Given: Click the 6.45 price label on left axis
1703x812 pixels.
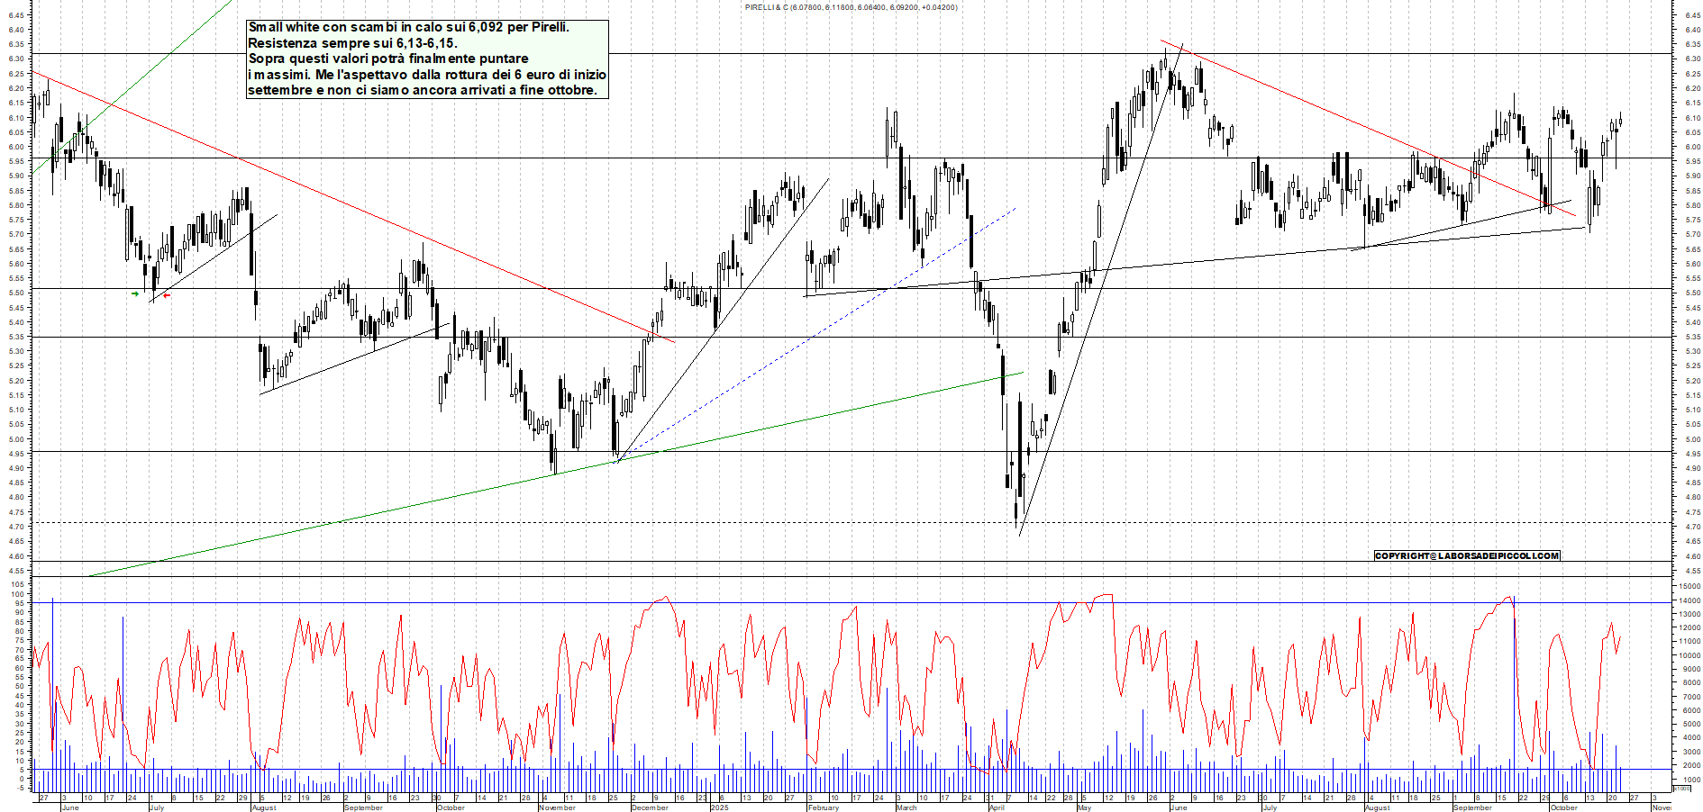Looking at the screenshot, I should click(16, 15).
